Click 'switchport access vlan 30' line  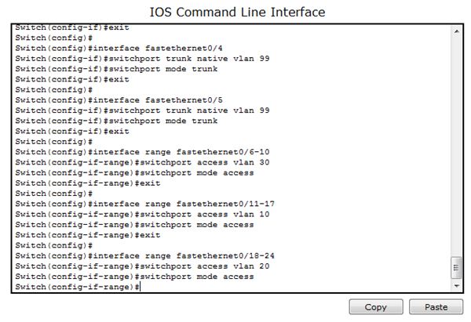(142, 162)
